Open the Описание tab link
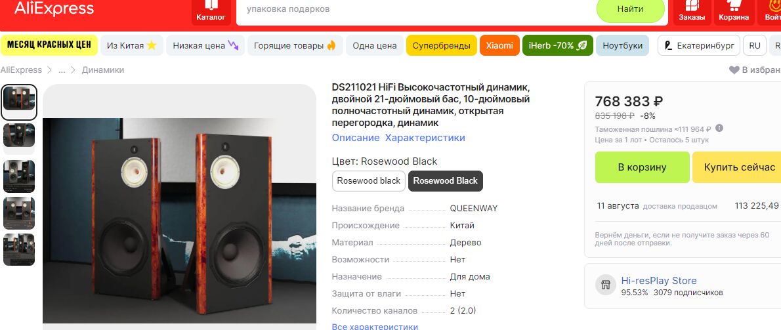 click(356, 137)
